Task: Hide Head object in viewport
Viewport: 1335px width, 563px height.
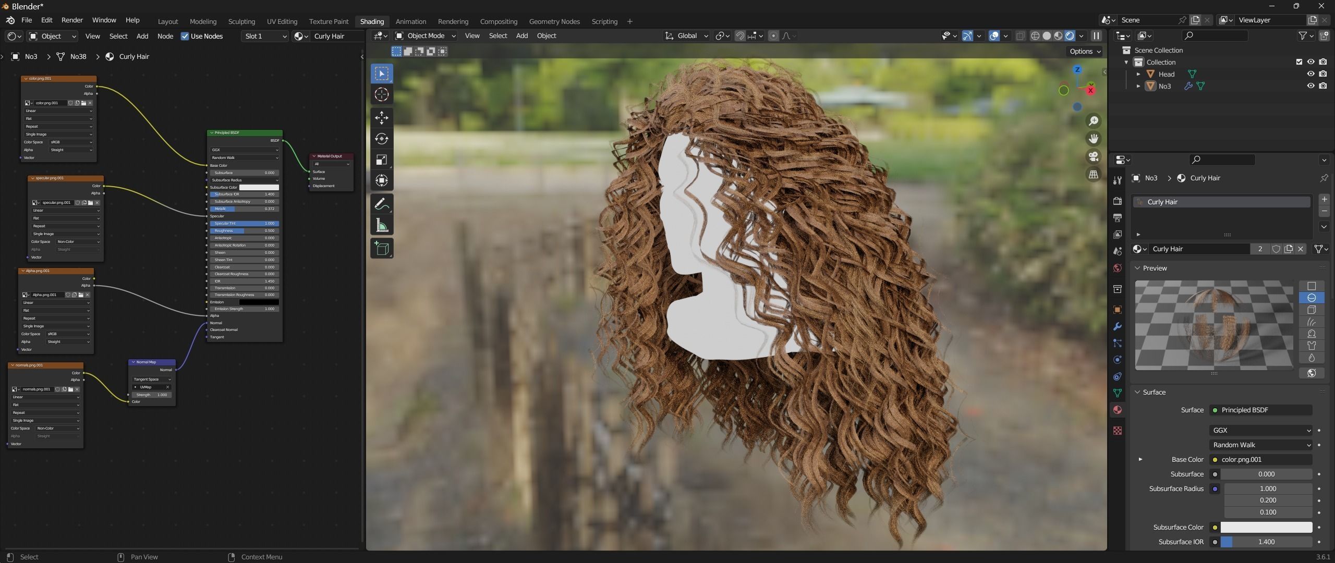Action: click(x=1310, y=74)
